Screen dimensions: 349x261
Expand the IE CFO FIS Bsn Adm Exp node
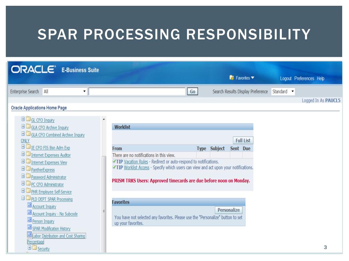coord(23,146)
